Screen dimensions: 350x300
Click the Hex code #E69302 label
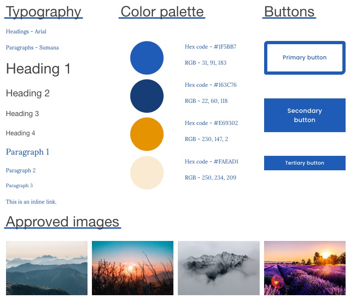212,123
